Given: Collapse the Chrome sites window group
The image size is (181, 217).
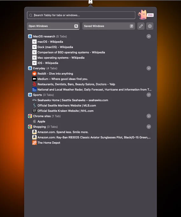Looking at the screenshot, I should coord(149,116).
